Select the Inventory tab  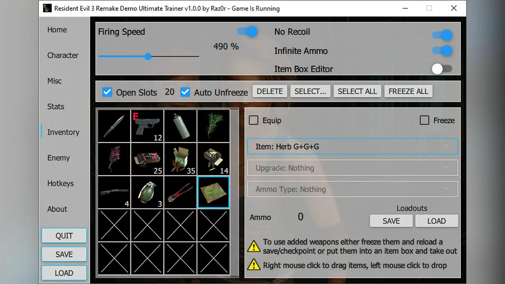[x=63, y=133]
